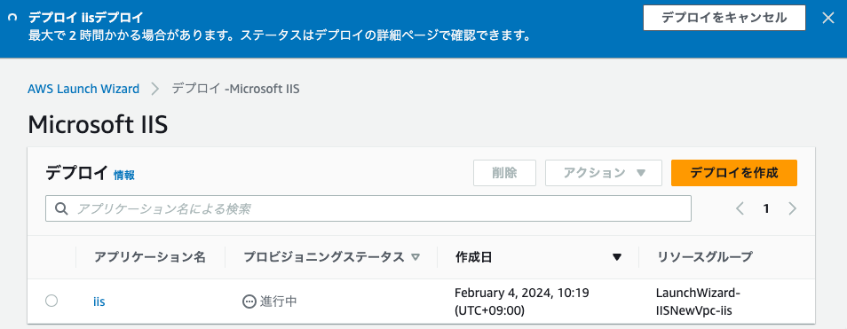Focus the application name search field
This screenshot has height=329, width=847.
click(368, 208)
